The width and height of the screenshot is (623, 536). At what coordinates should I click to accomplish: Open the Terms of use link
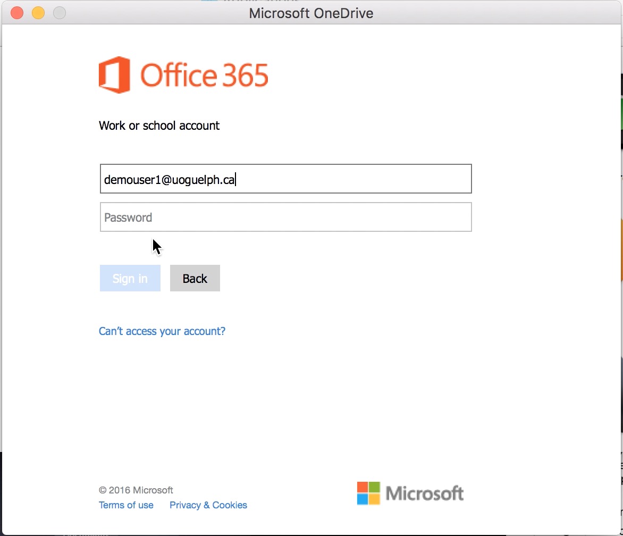tap(126, 505)
